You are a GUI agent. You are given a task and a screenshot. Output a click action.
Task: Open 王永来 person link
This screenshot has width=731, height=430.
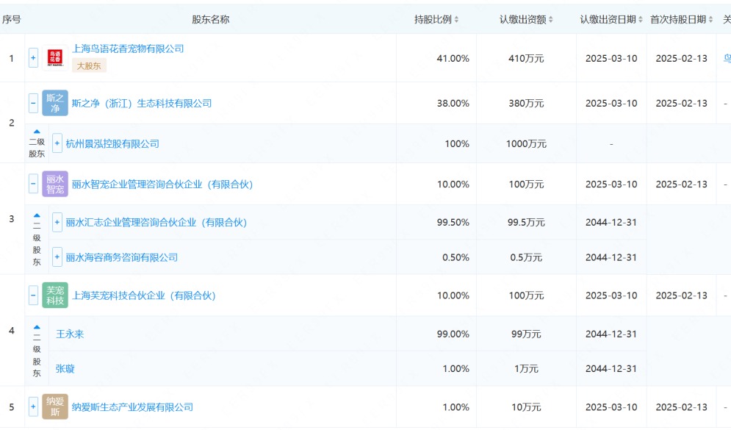(x=70, y=334)
